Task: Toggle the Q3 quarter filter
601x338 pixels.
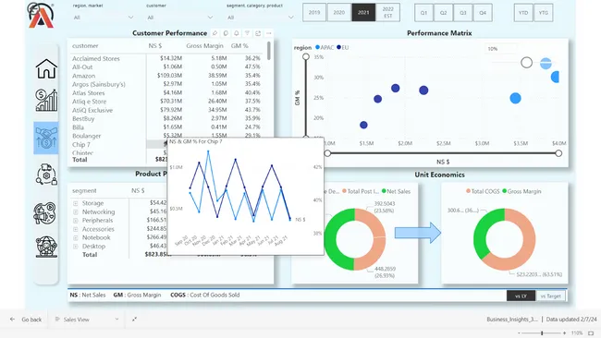Action: [x=463, y=13]
